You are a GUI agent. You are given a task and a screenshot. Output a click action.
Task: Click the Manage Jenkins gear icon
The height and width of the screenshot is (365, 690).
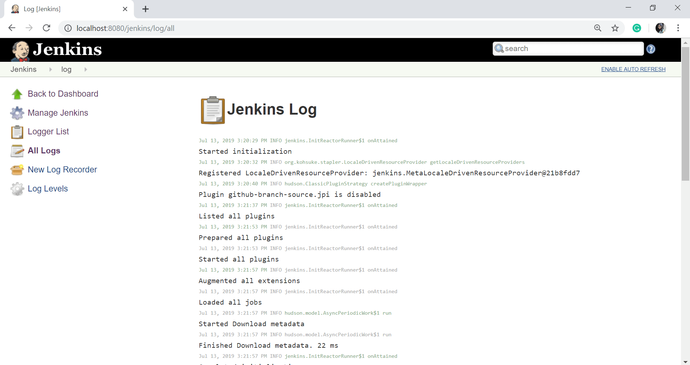(17, 113)
